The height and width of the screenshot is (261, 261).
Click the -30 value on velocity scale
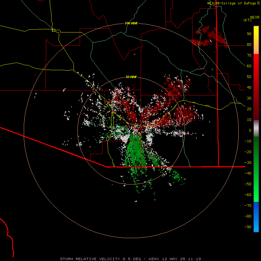[x=248, y=163]
